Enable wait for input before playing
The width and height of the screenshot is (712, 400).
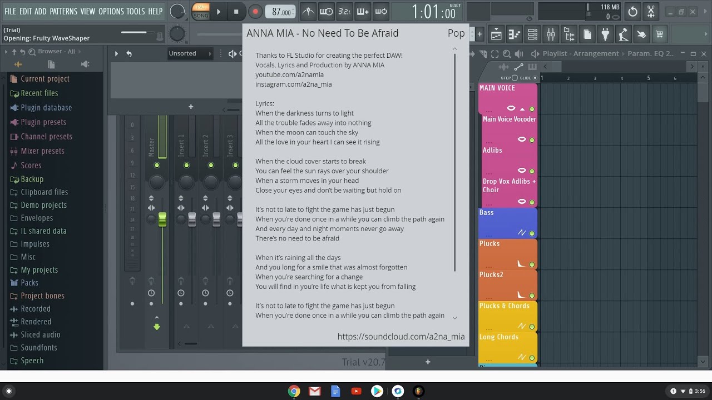click(326, 11)
